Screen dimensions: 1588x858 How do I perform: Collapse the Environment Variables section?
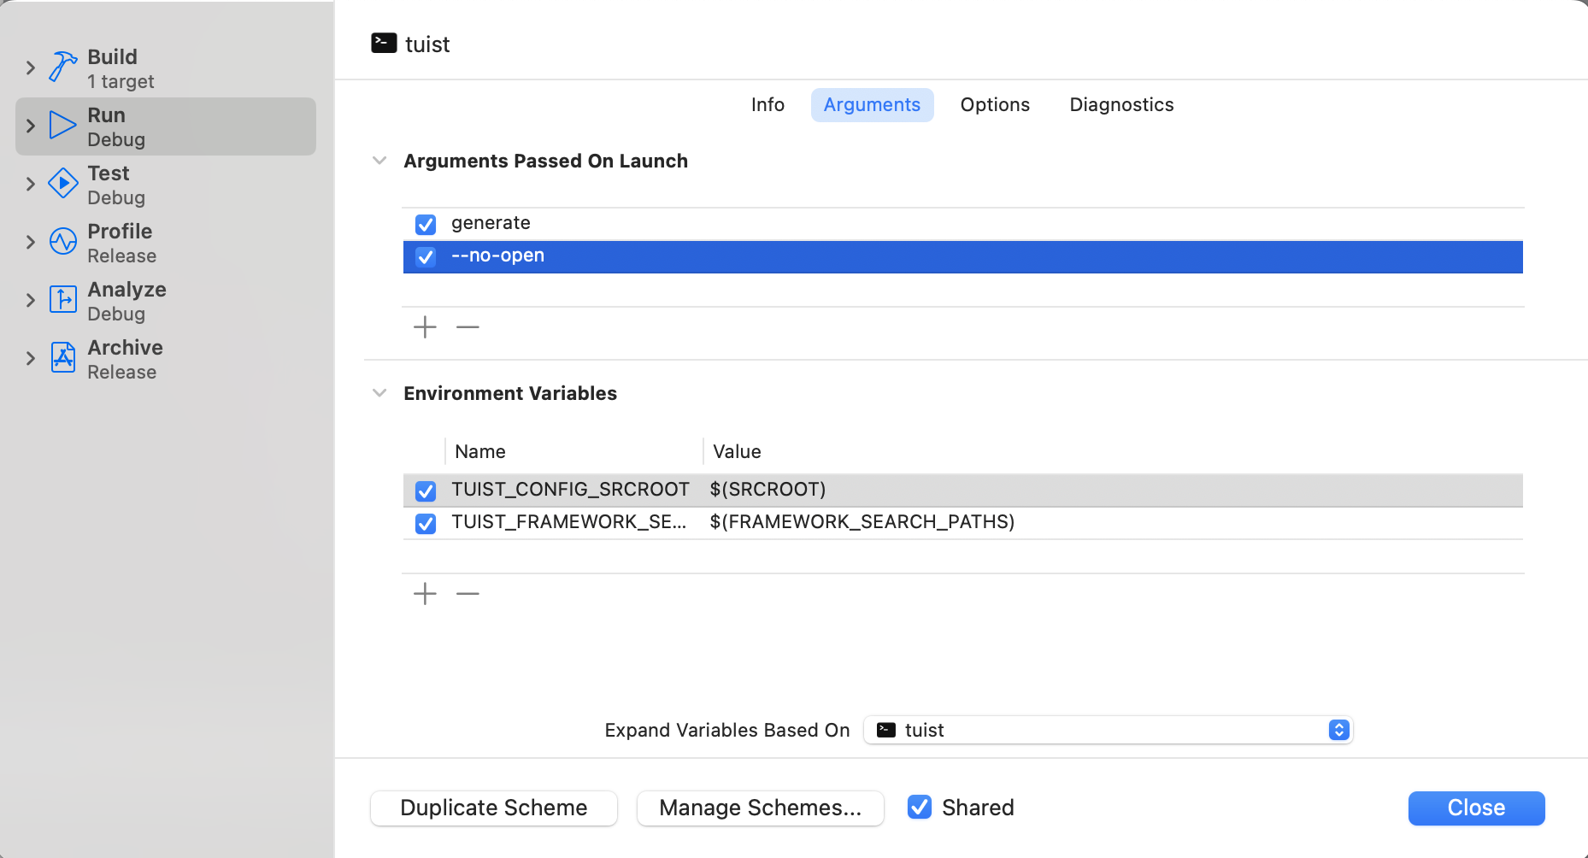(379, 393)
